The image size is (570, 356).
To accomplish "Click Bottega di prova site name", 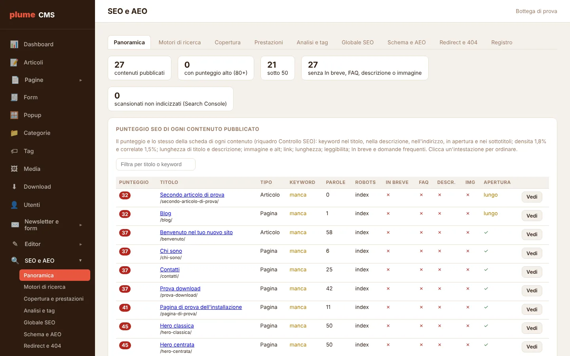I will point(536,11).
